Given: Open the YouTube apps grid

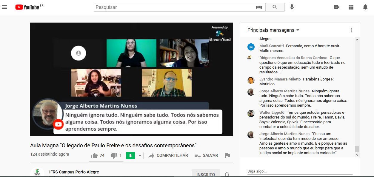Looking at the screenshot, I should tap(351, 7).
